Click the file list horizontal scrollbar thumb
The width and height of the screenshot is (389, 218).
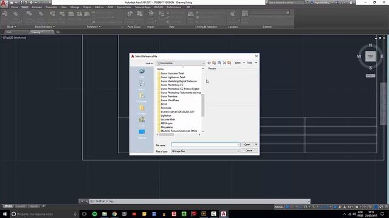(x=166, y=134)
